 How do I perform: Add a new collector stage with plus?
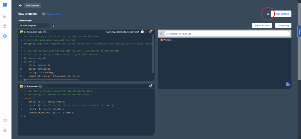coord(53,26)
